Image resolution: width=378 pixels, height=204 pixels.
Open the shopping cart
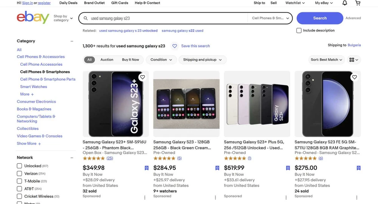click(358, 3)
